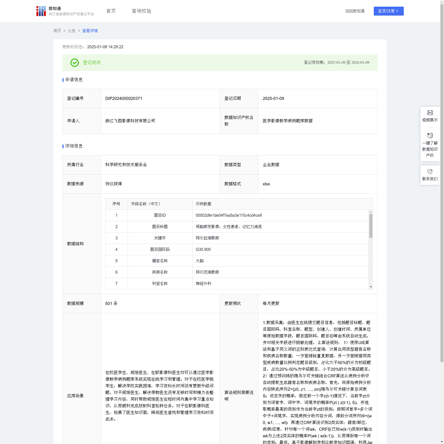Viewport: 444px width, 444px height.
Task: Open the 查询校验 nav tab
Action: (x=142, y=11)
